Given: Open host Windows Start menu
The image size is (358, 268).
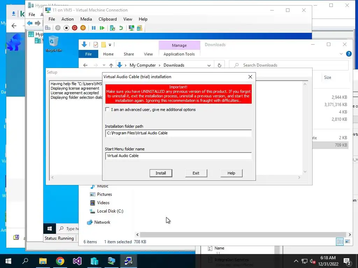Looking at the screenshot, I should coord(8,261).
